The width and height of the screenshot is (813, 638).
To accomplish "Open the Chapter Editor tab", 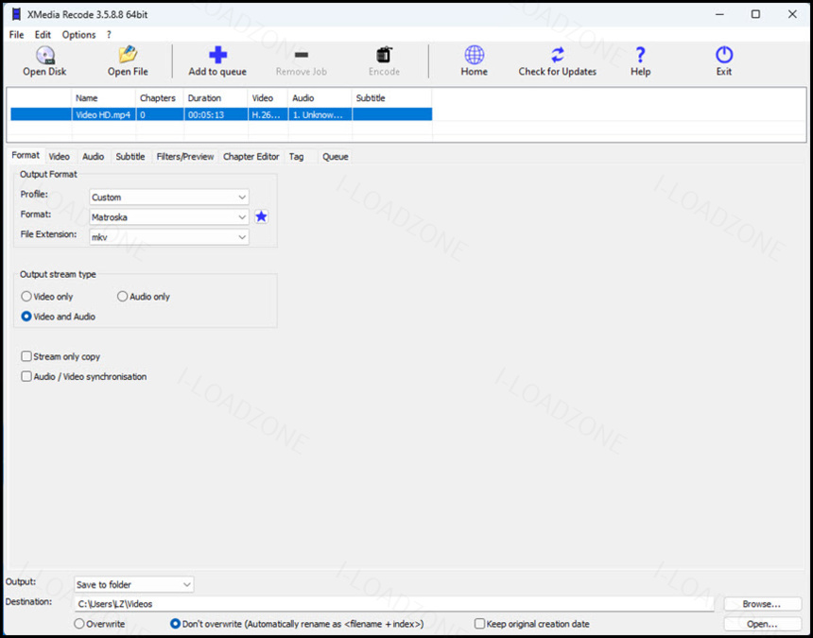I will [251, 157].
